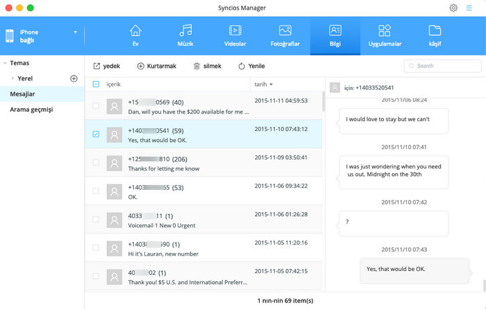Viewport: 486px width, 309px height.
Task: Open message 'Dan, will you have the $200'
Action: (188, 112)
